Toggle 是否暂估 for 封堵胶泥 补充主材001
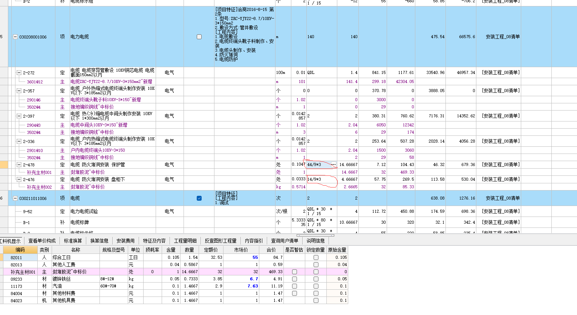The image size is (577, 315). point(294,272)
